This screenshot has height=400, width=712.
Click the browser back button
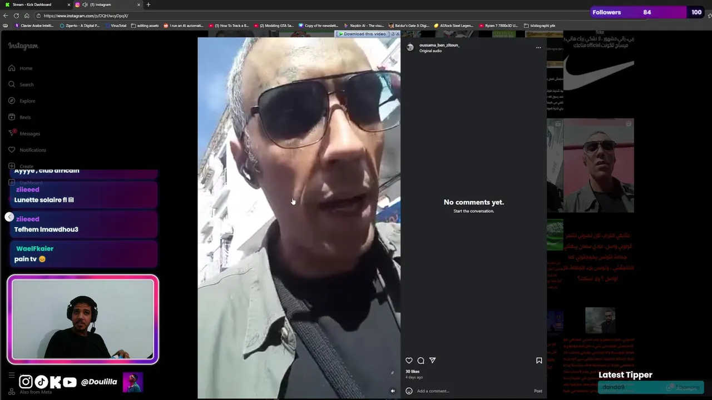click(6, 16)
